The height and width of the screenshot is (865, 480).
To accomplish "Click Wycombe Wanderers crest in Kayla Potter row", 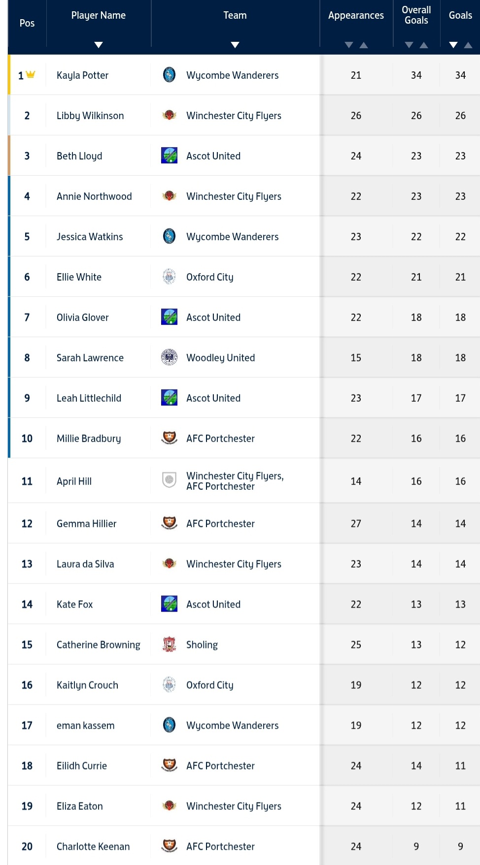I will tap(169, 75).
